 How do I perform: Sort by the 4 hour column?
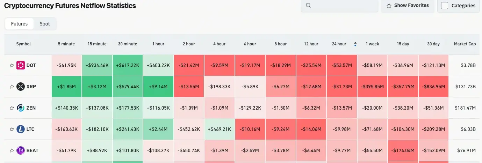click(220, 44)
